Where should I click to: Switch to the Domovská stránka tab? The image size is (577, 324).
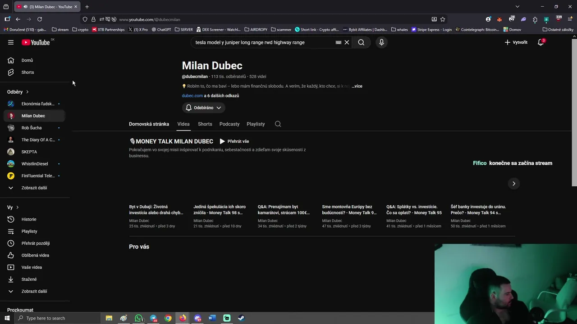pos(149,124)
